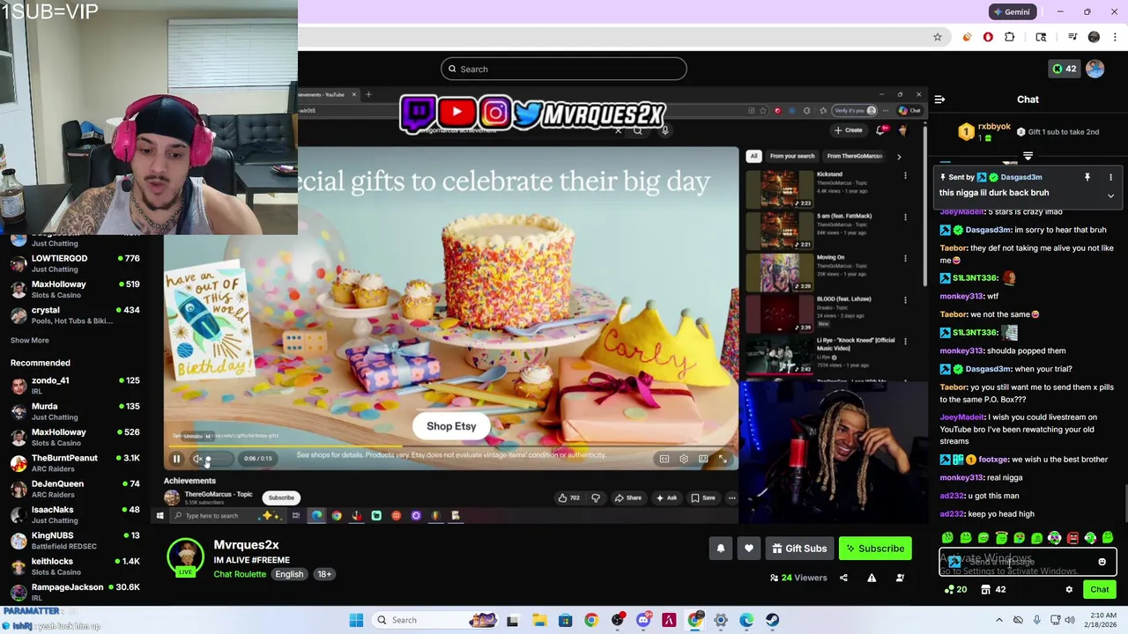
Task: Share the YouTube video
Action: (x=628, y=498)
